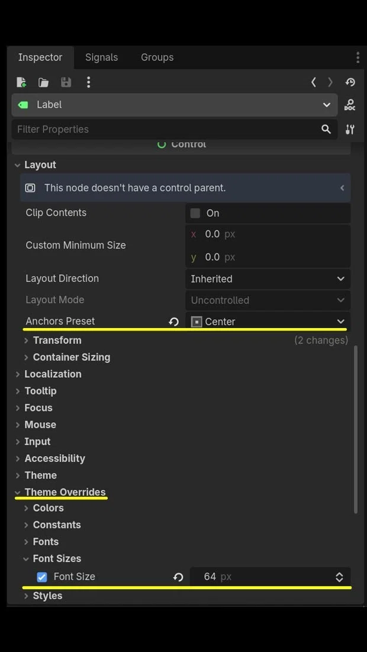Expand the Focus section
367x652 pixels.
coord(38,408)
